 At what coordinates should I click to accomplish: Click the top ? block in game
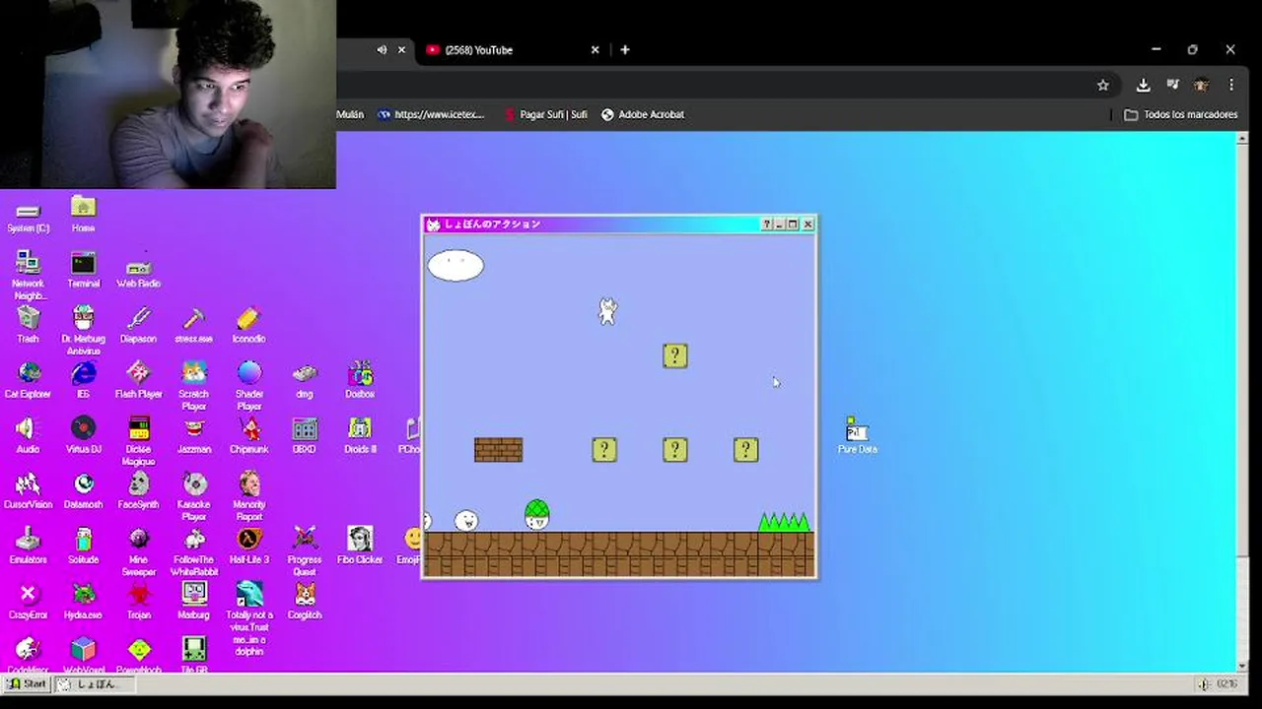(x=675, y=355)
